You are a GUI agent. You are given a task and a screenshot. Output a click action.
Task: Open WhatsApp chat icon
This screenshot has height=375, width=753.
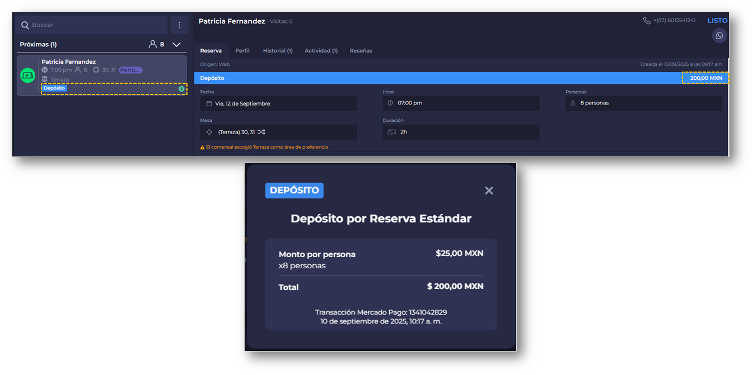(x=719, y=36)
